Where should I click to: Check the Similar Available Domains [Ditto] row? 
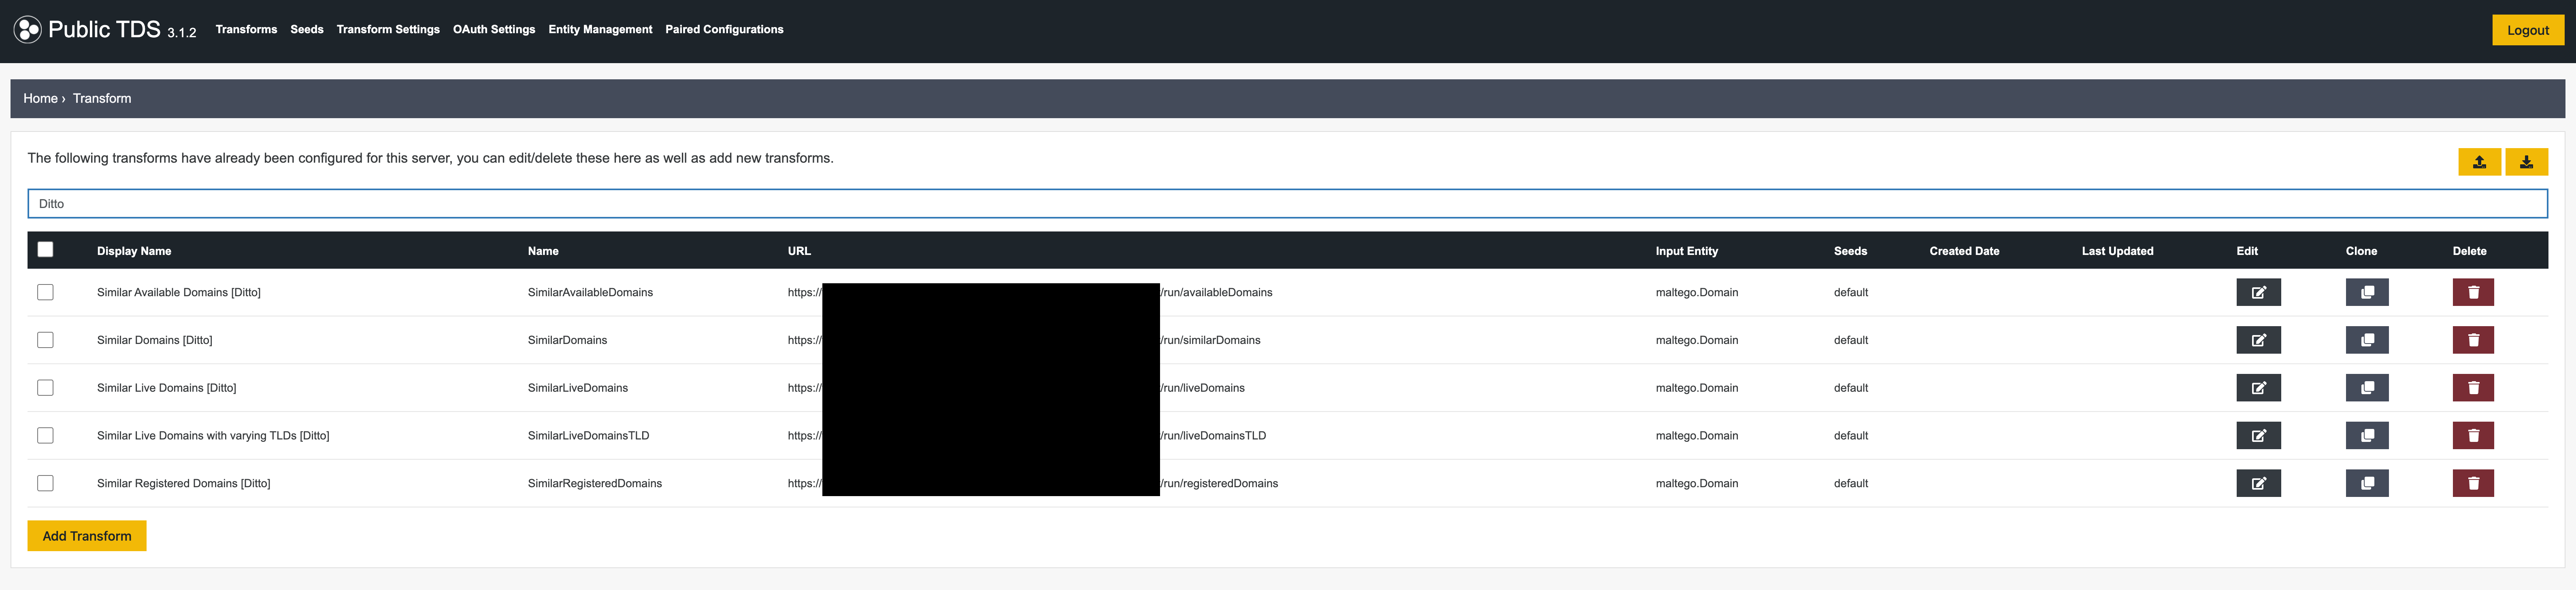[45, 292]
